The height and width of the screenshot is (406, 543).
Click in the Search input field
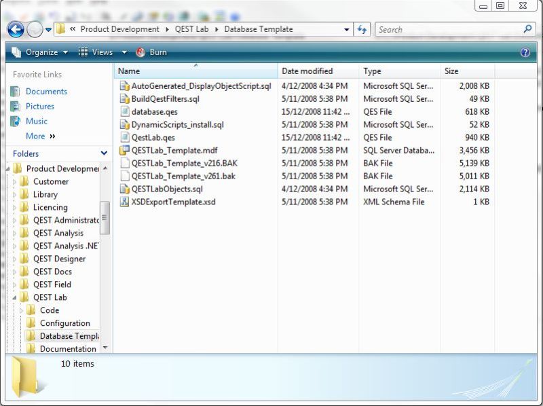click(448, 29)
